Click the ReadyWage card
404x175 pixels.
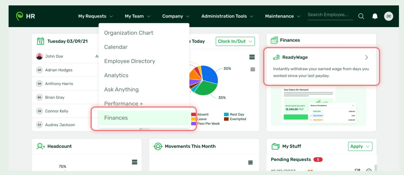(x=321, y=66)
